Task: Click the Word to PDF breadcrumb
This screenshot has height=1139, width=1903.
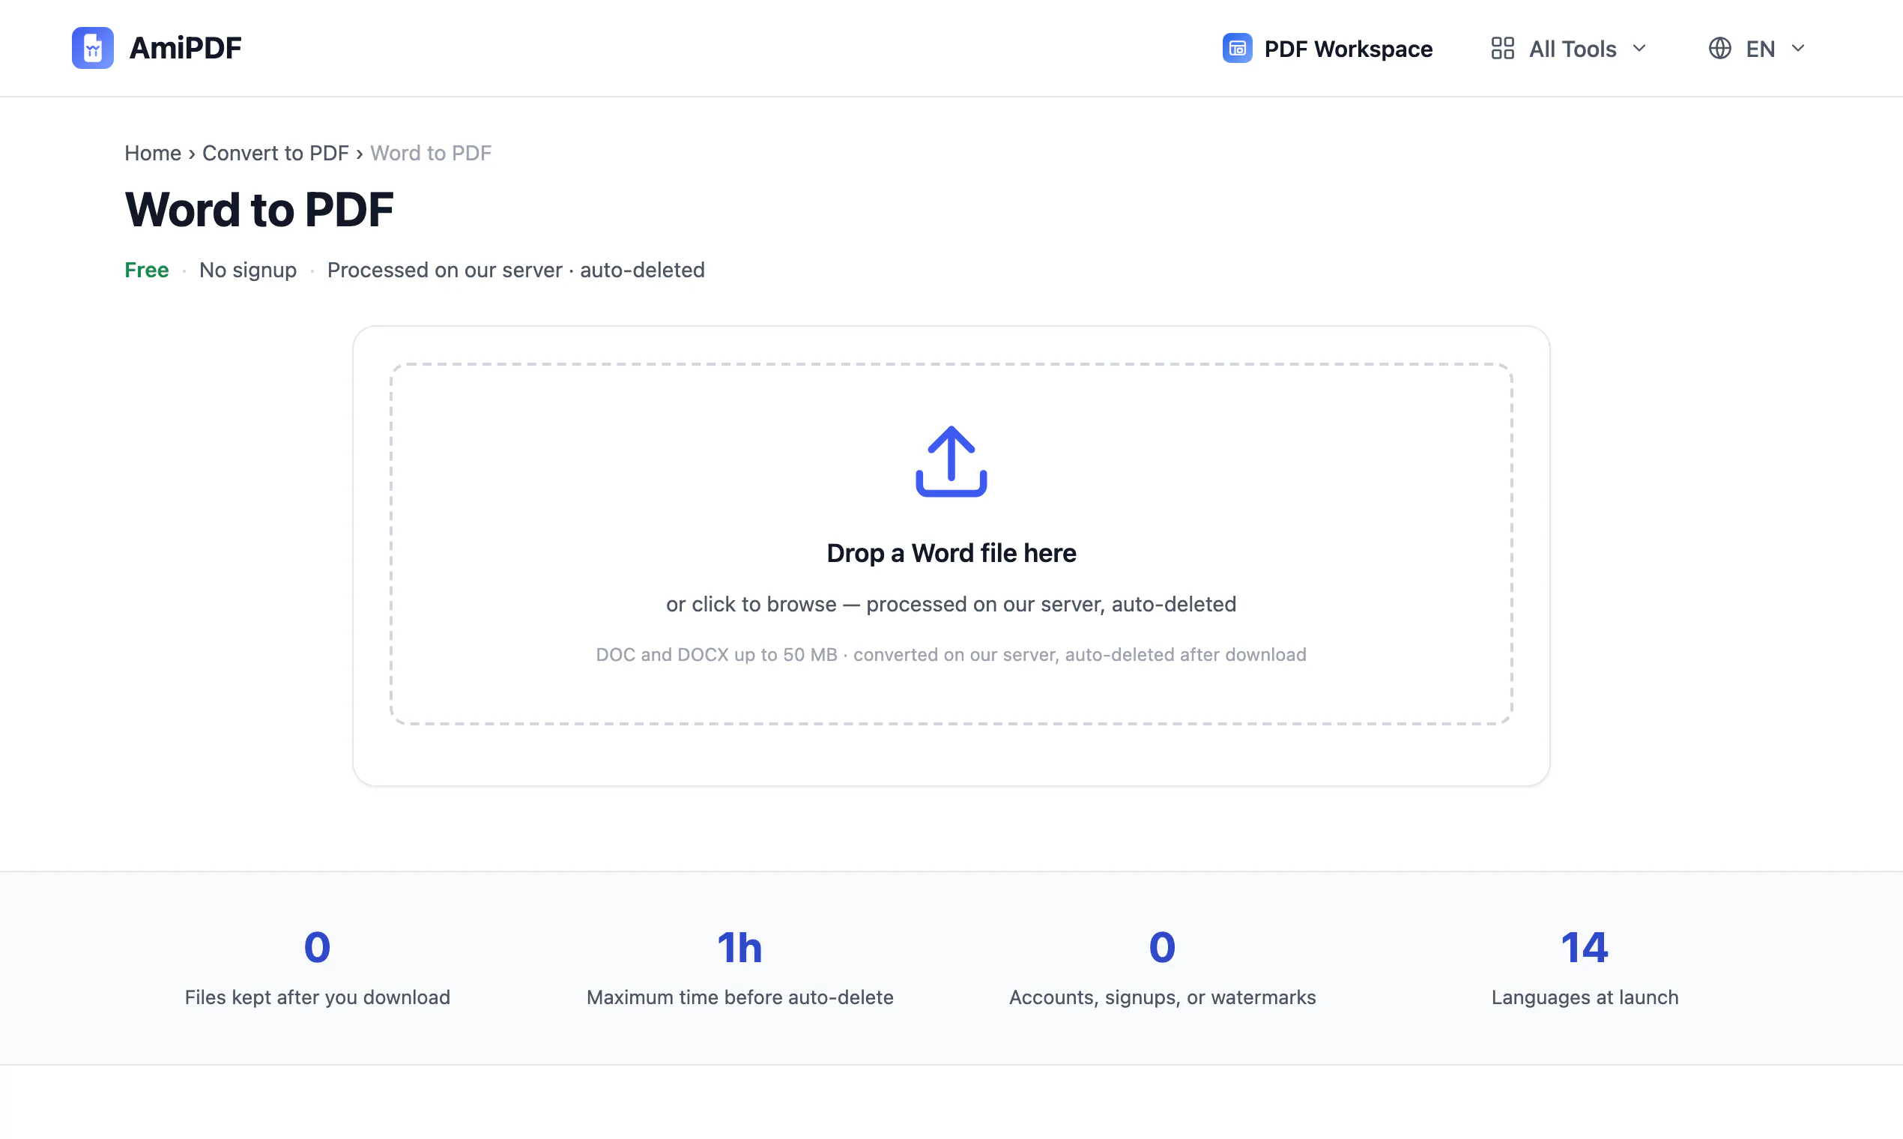Action: [431, 153]
